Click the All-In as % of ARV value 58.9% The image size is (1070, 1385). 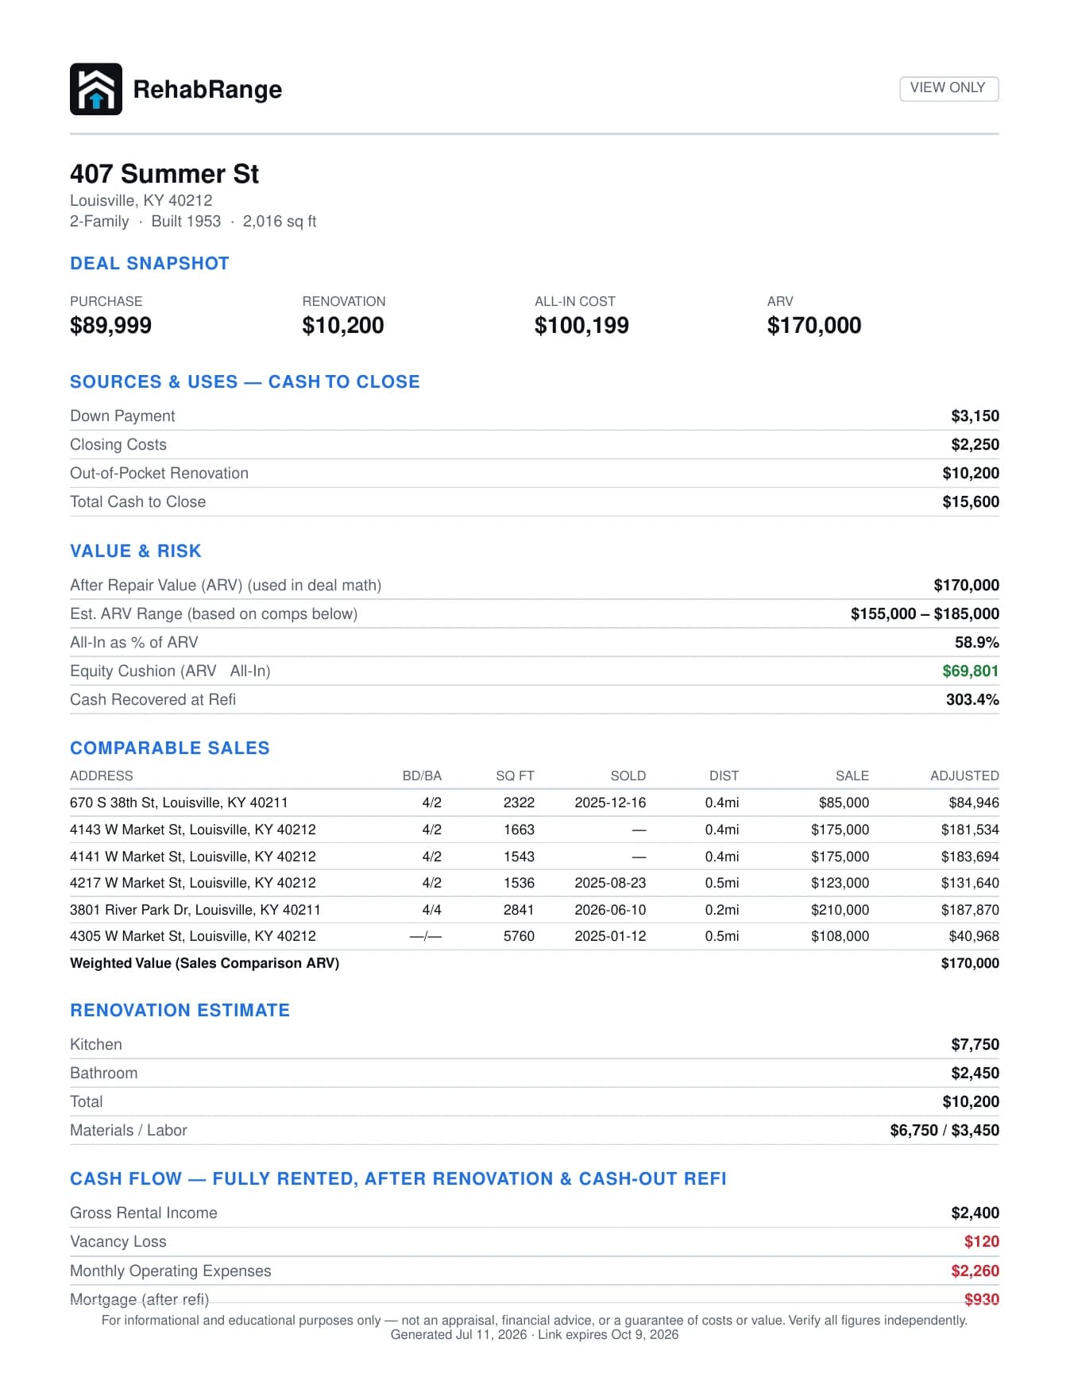click(976, 642)
